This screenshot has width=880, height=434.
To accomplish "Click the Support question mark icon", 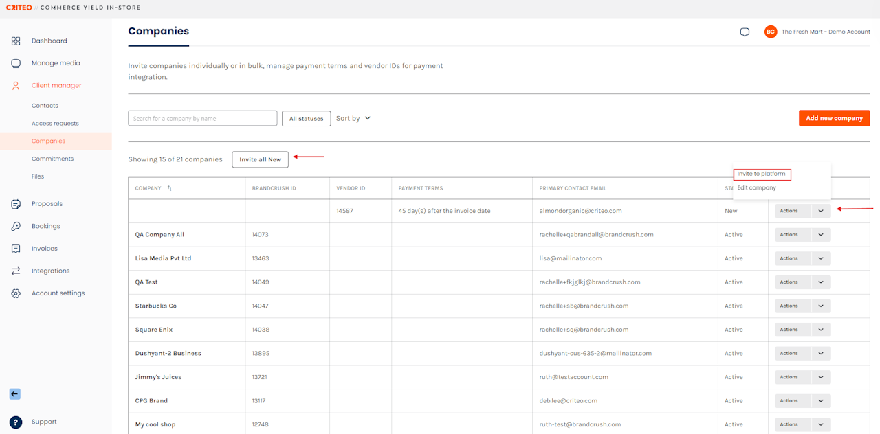I will [16, 422].
